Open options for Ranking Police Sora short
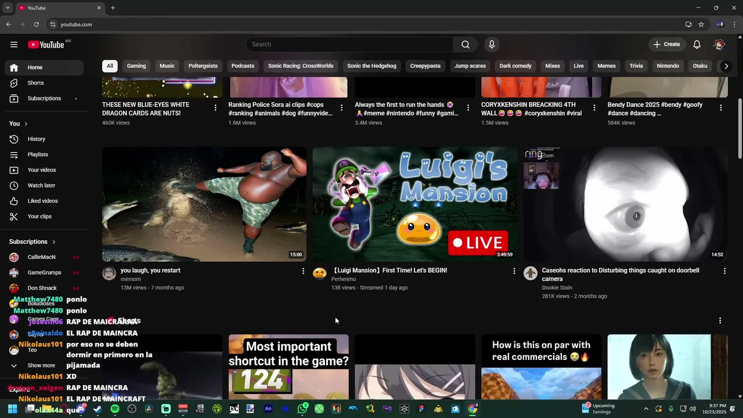Viewport: 743px width, 418px height. [x=341, y=107]
